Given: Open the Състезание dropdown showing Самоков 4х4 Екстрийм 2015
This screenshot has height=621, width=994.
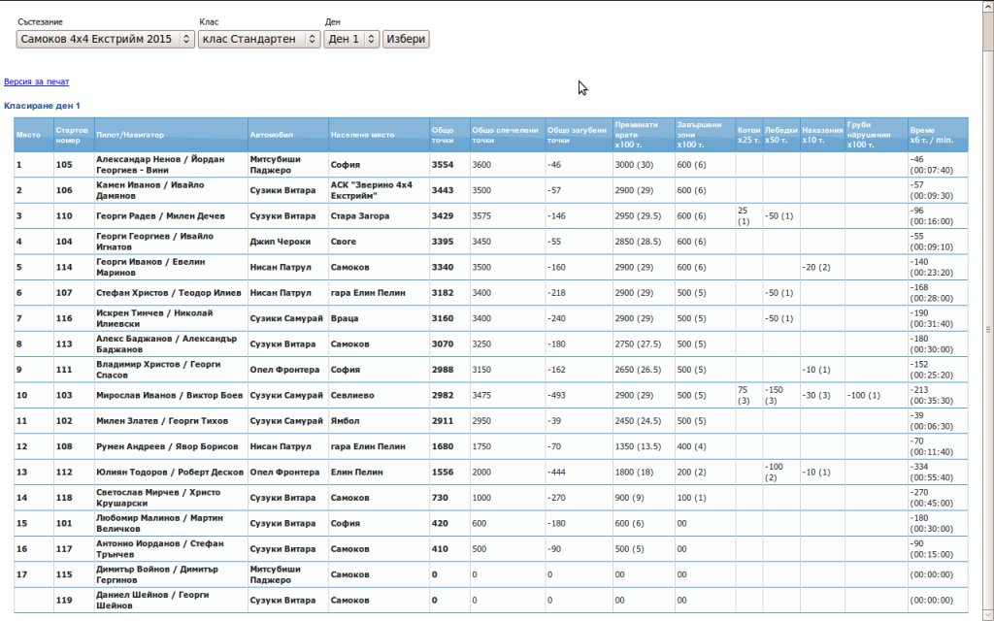Looking at the screenshot, I should (x=105, y=39).
